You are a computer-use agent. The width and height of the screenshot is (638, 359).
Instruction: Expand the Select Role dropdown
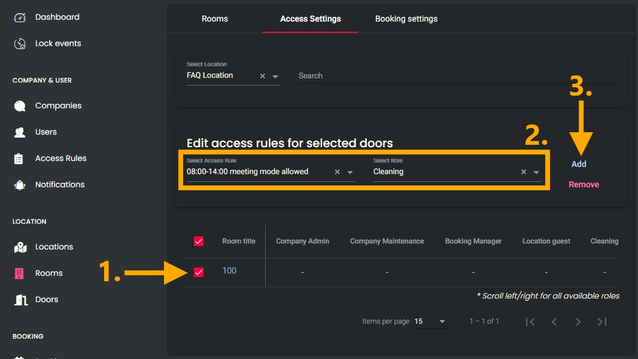point(536,172)
